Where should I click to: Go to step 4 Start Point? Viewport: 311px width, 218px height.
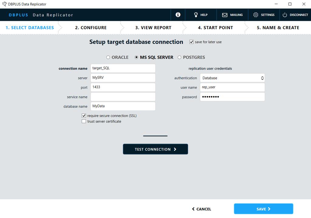pyautogui.click(x=215, y=28)
